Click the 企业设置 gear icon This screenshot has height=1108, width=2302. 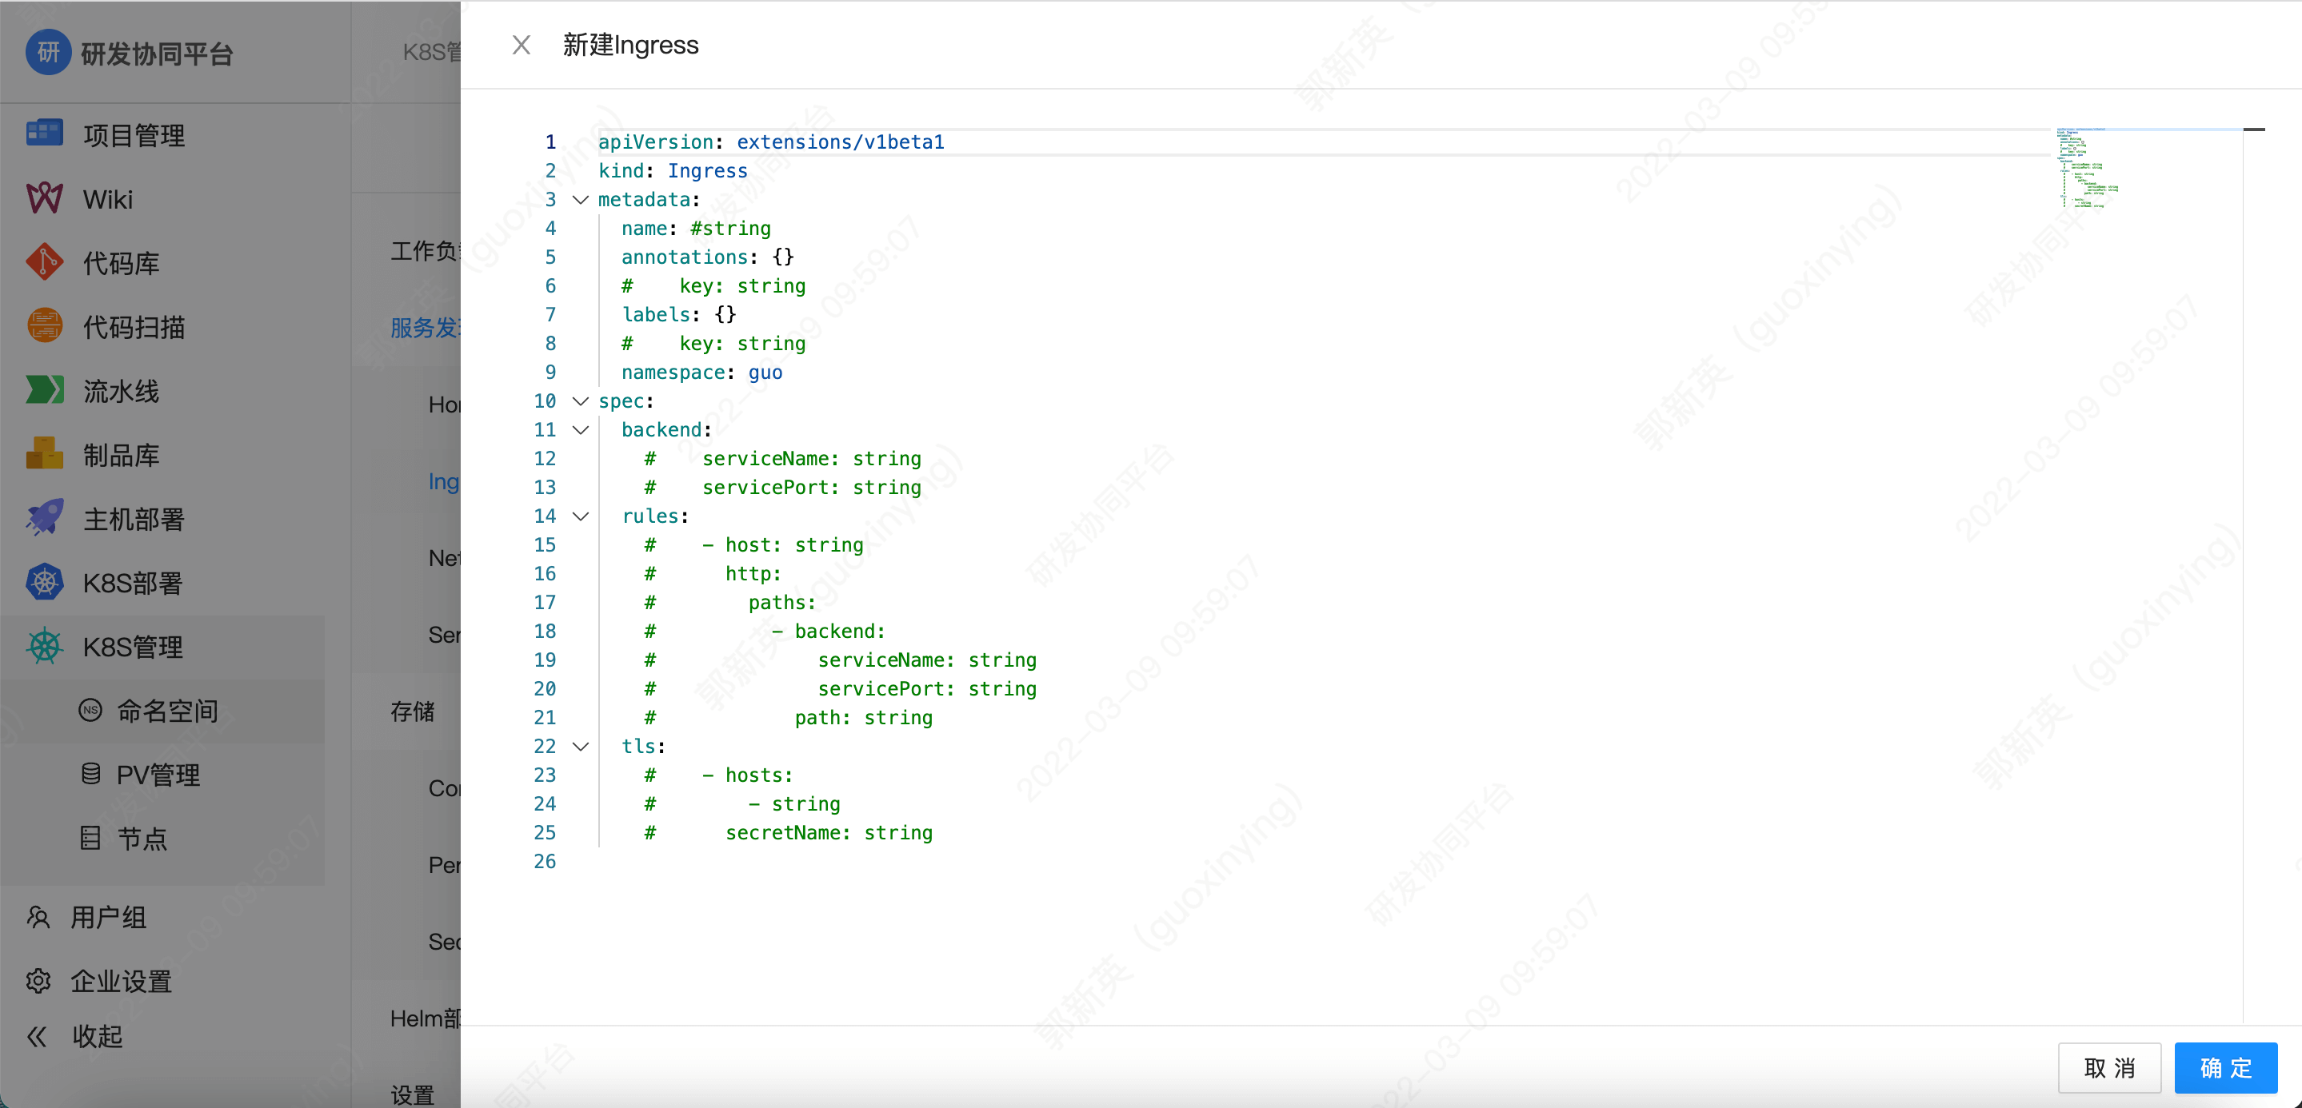point(38,980)
